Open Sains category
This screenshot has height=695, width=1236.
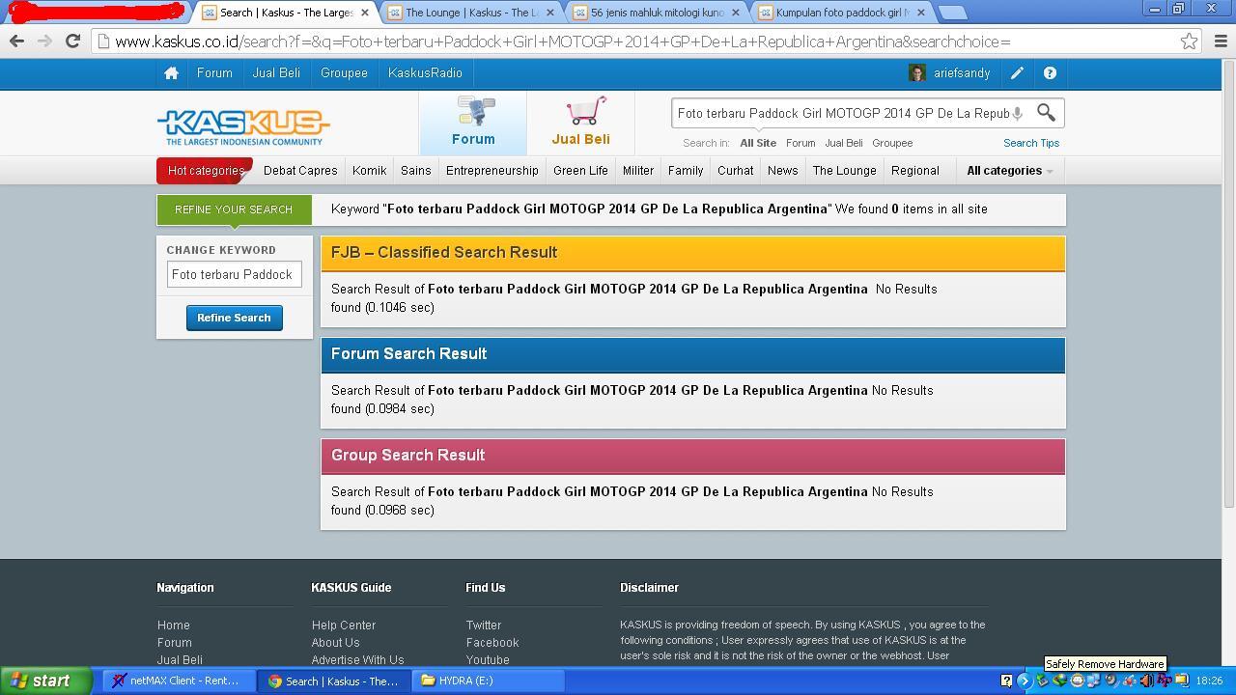pos(416,171)
